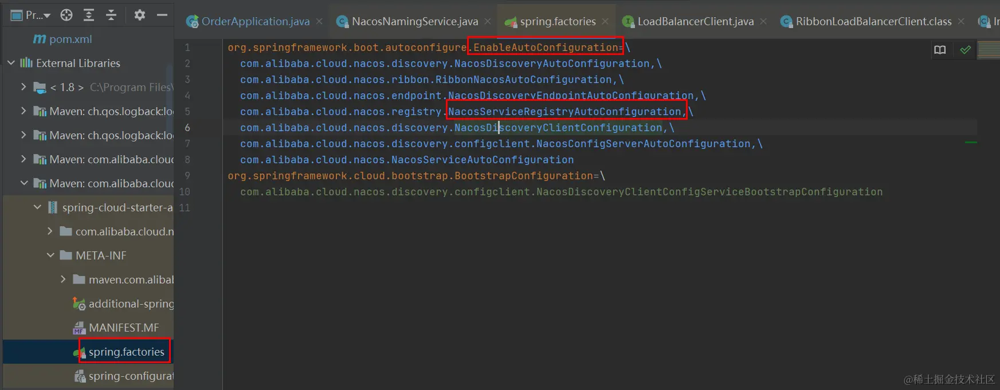Click EnableAutoConfiguration key on line 1
Image resolution: width=1000 pixels, height=390 pixels.
(546, 48)
